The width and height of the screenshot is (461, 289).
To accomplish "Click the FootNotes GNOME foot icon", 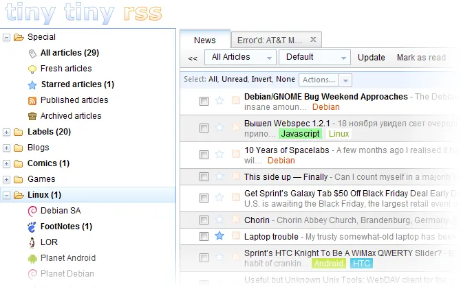I will [32, 227].
